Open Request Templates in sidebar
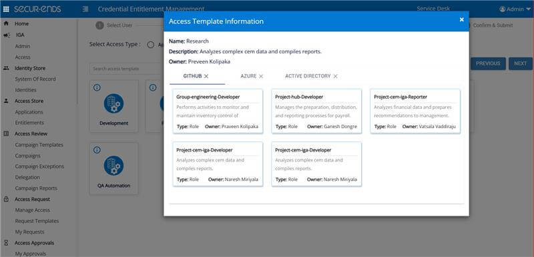Screen dimensions: 534x257 click(37, 221)
